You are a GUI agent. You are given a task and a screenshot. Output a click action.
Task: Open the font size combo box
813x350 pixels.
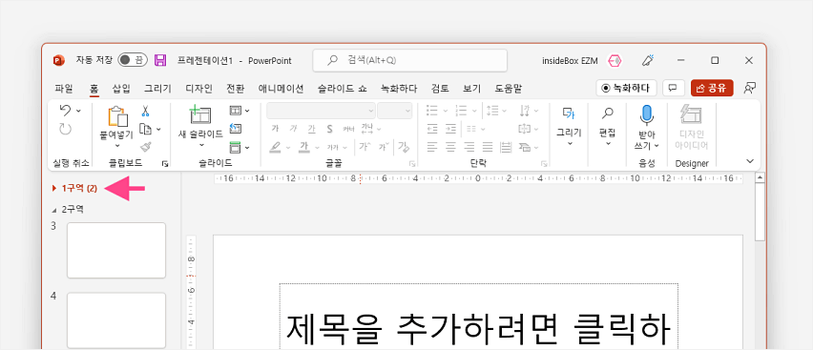(x=395, y=111)
